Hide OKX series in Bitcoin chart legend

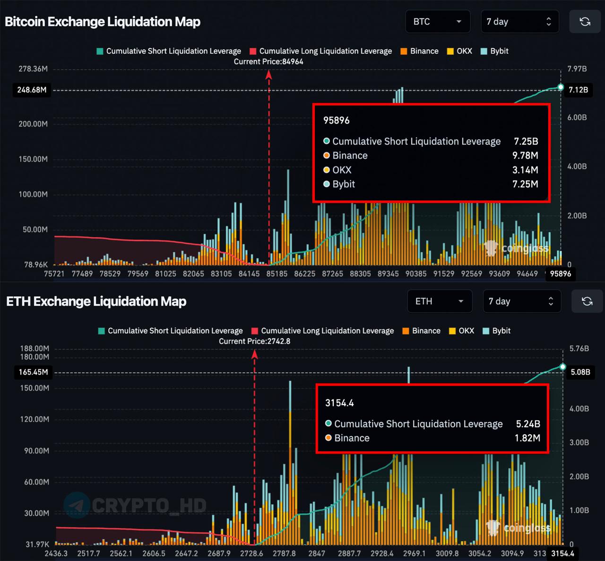click(459, 51)
